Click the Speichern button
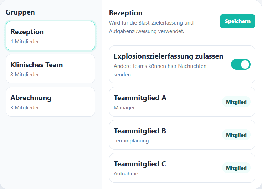Screen dimensions: 262x189 pos(237,21)
